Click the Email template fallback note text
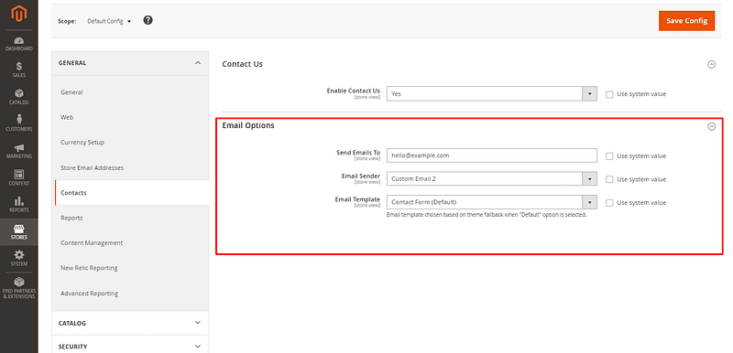733x353 pixels. coord(487,216)
